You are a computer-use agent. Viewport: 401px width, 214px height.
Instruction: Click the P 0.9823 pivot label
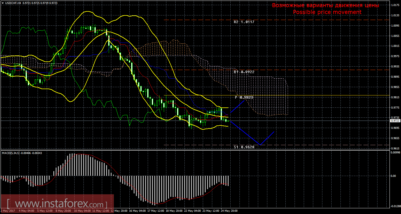tap(244, 97)
